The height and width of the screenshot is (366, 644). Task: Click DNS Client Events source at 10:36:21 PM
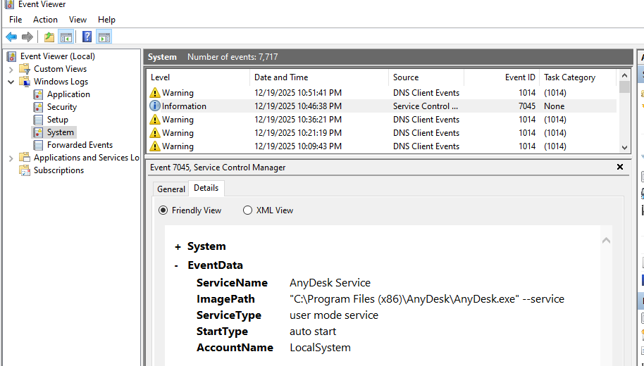(x=426, y=120)
